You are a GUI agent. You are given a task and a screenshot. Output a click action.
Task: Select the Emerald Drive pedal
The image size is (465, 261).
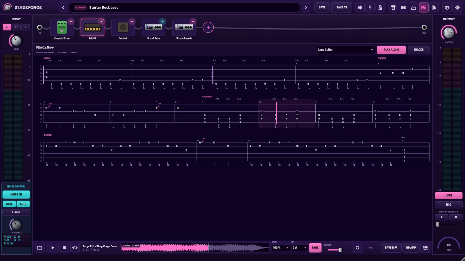coord(62,28)
